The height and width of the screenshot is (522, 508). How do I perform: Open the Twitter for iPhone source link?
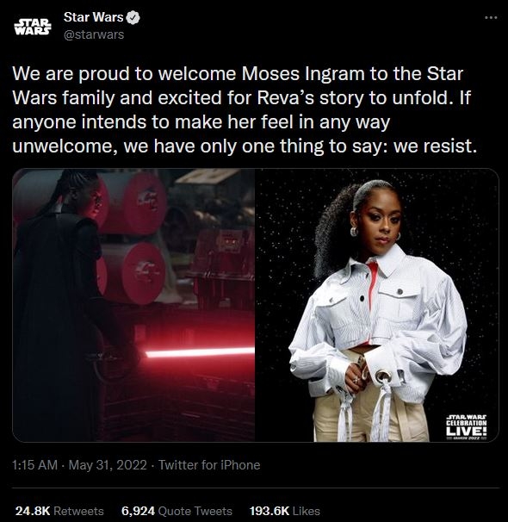(209, 465)
